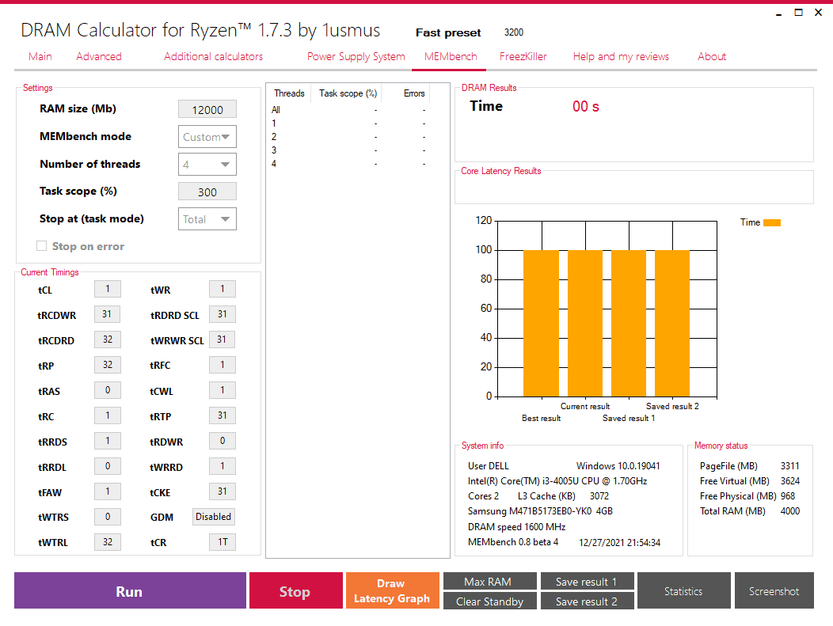The image size is (833, 626).
Task: Open Help and my reviews tab
Action: pyautogui.click(x=621, y=56)
